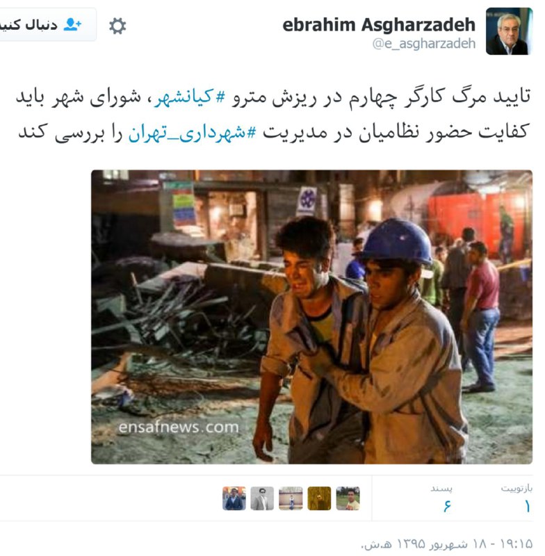This screenshot has height=556, width=545.
Task: Open the ebrahim Asgharzadeh display name
Action: point(379,25)
